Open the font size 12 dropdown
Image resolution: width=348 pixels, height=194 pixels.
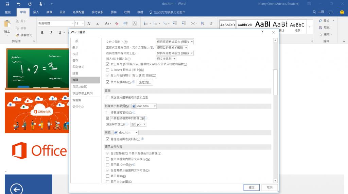click(x=83, y=23)
